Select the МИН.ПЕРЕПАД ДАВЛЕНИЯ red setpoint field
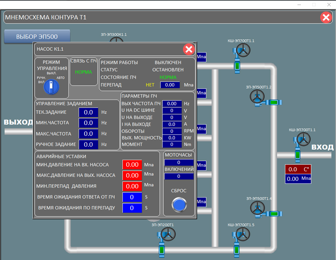 [132, 186]
